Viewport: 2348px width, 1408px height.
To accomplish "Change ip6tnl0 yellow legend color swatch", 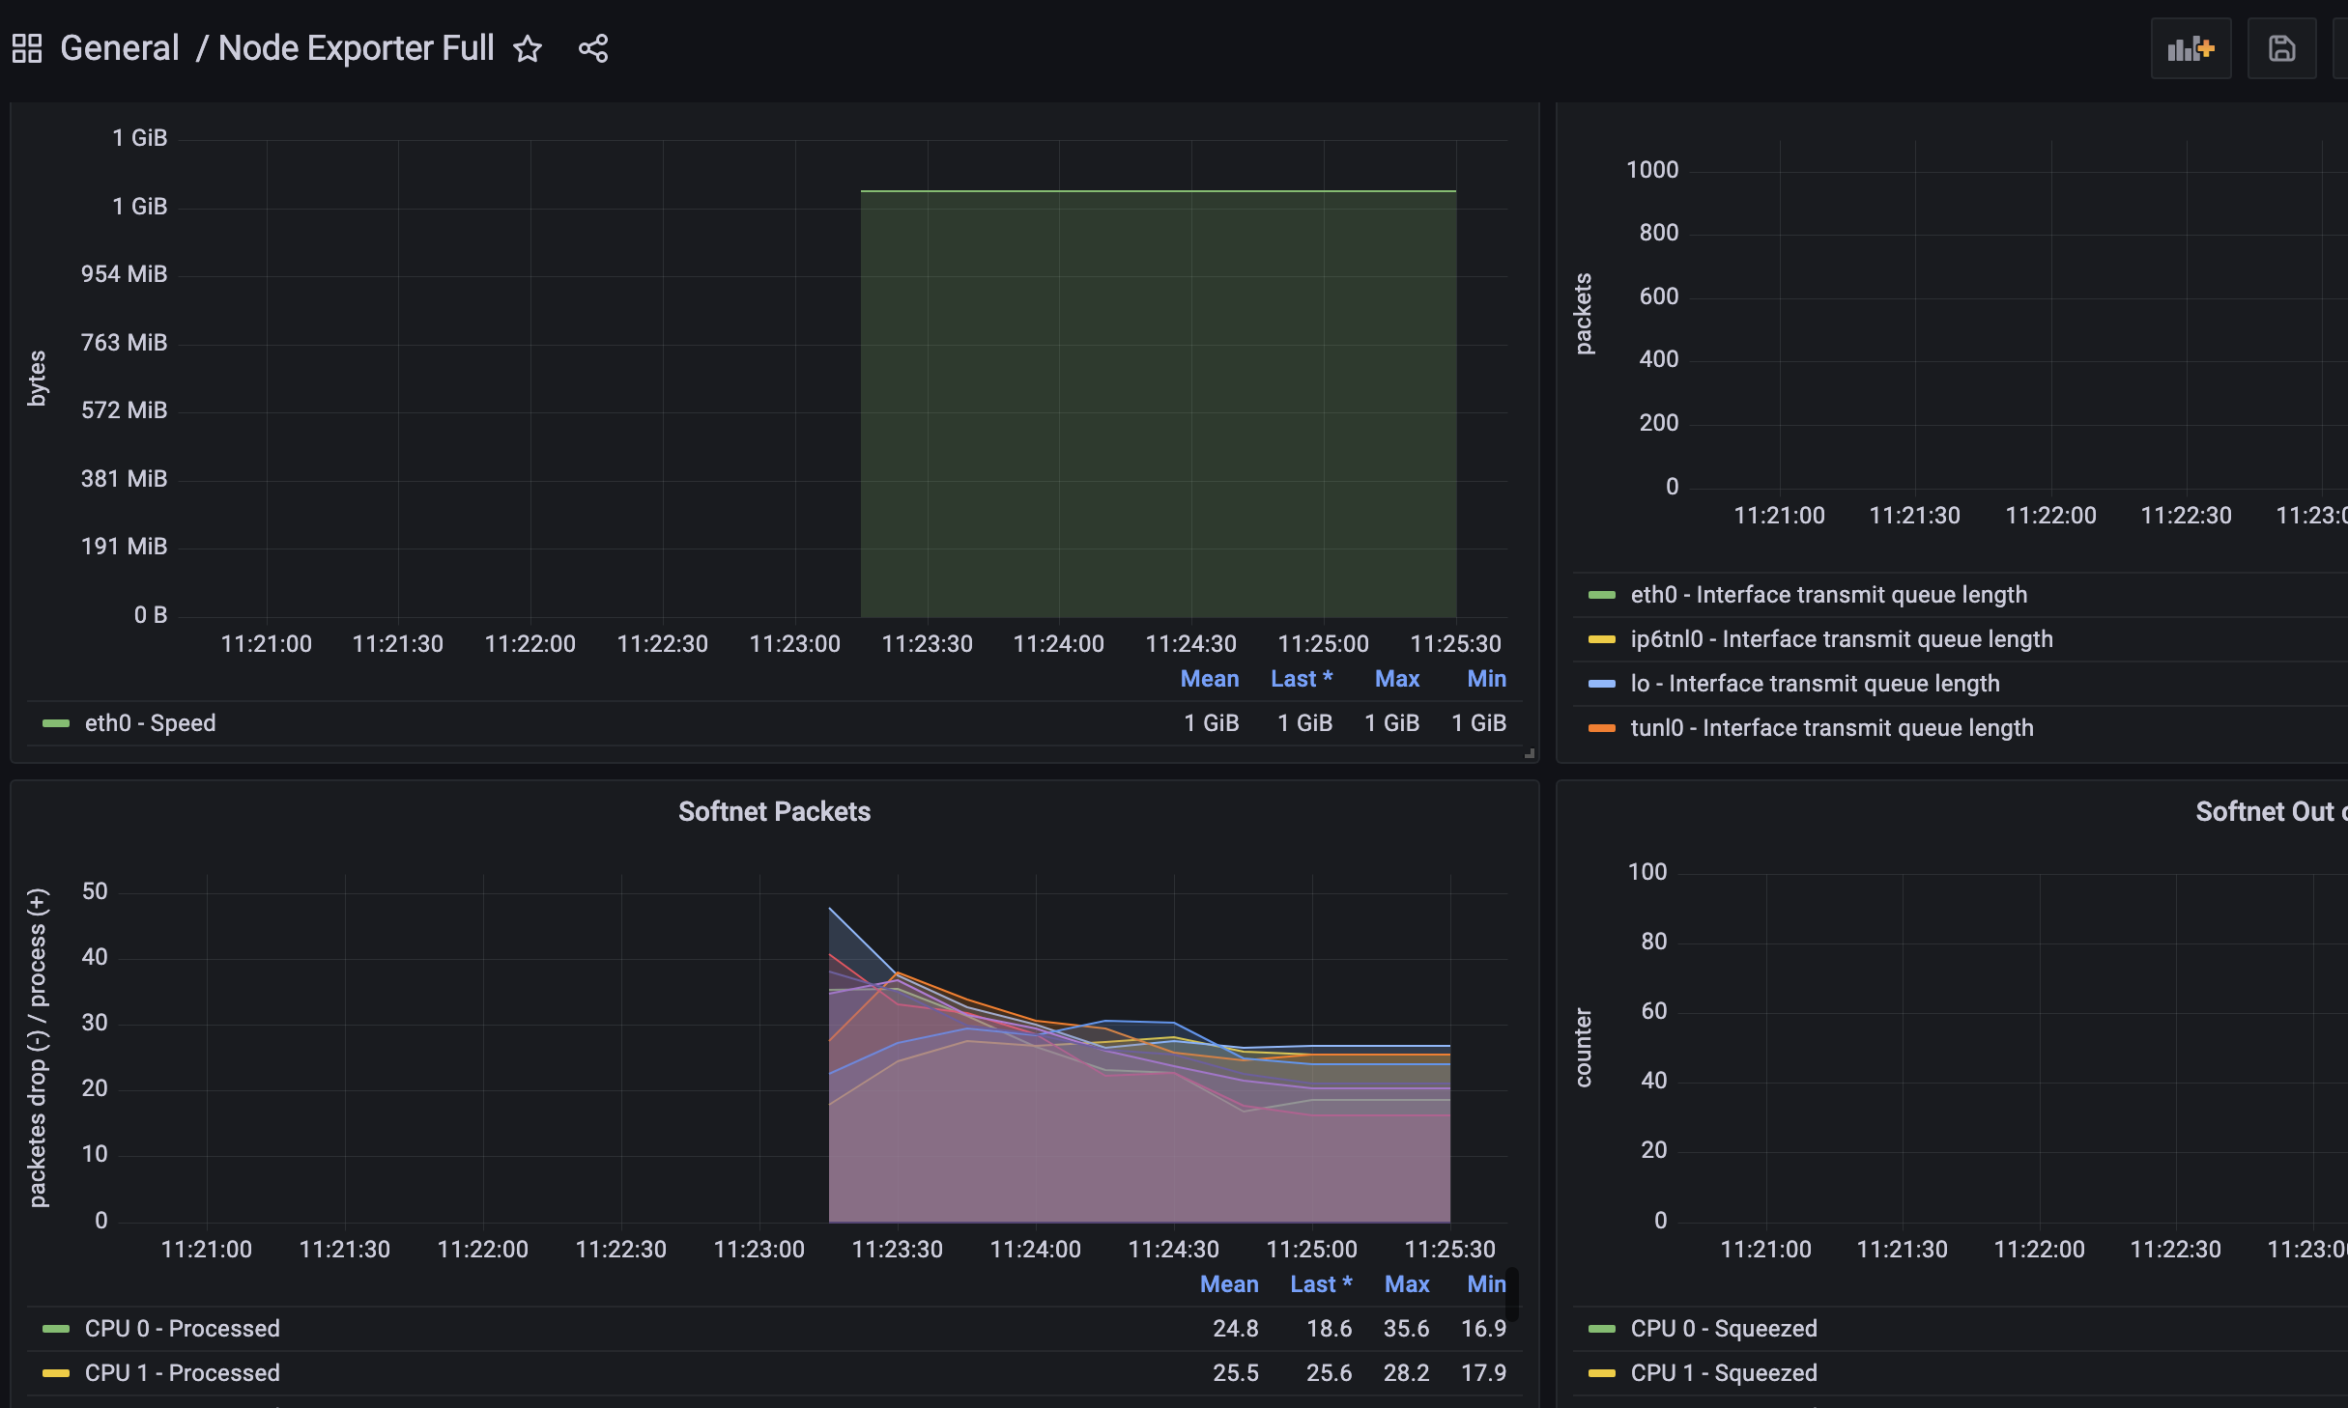I will coord(1602,639).
